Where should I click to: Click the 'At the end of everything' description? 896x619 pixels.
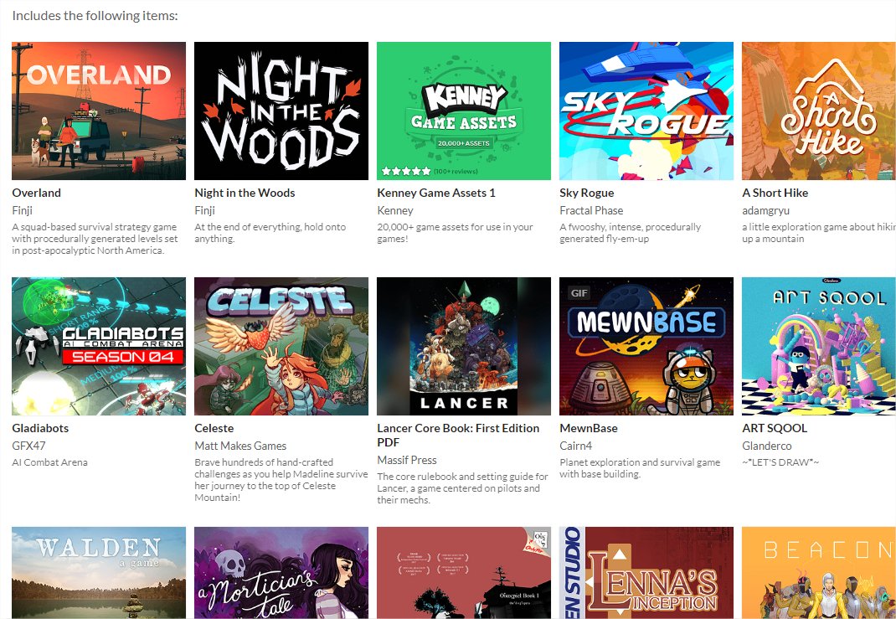click(270, 233)
